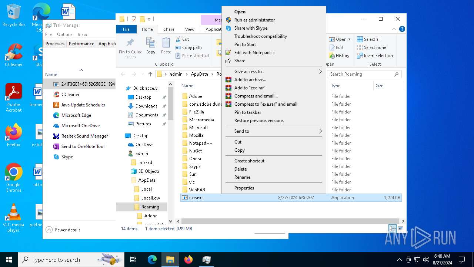Click Pin to Quick access icon
The image size is (474, 267).
(130, 48)
